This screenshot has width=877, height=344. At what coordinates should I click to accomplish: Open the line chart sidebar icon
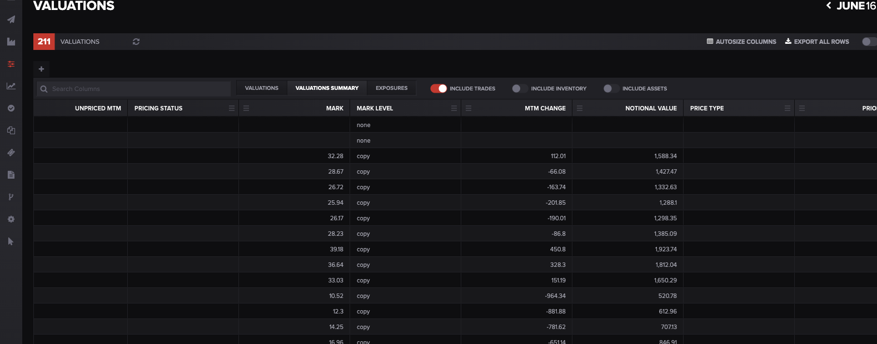click(x=11, y=86)
